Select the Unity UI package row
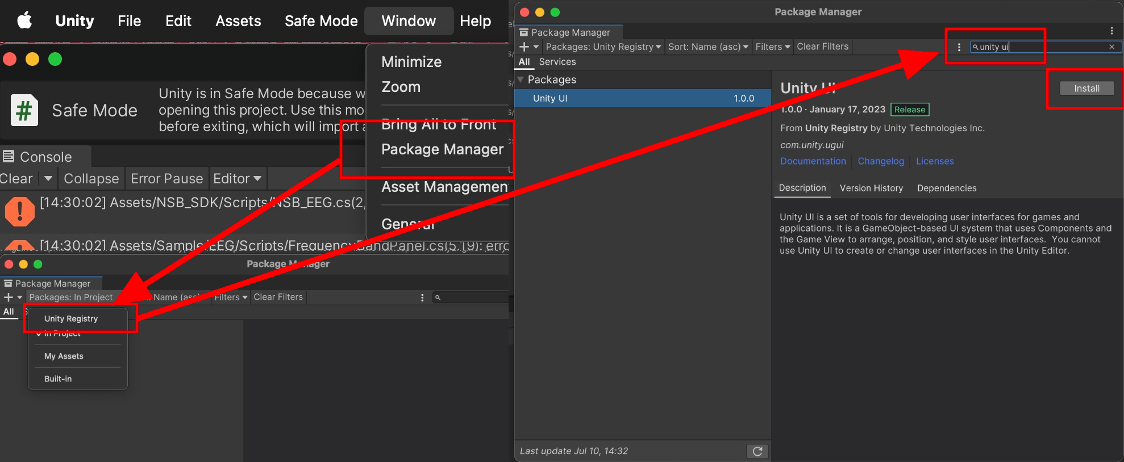The image size is (1124, 462). click(642, 98)
